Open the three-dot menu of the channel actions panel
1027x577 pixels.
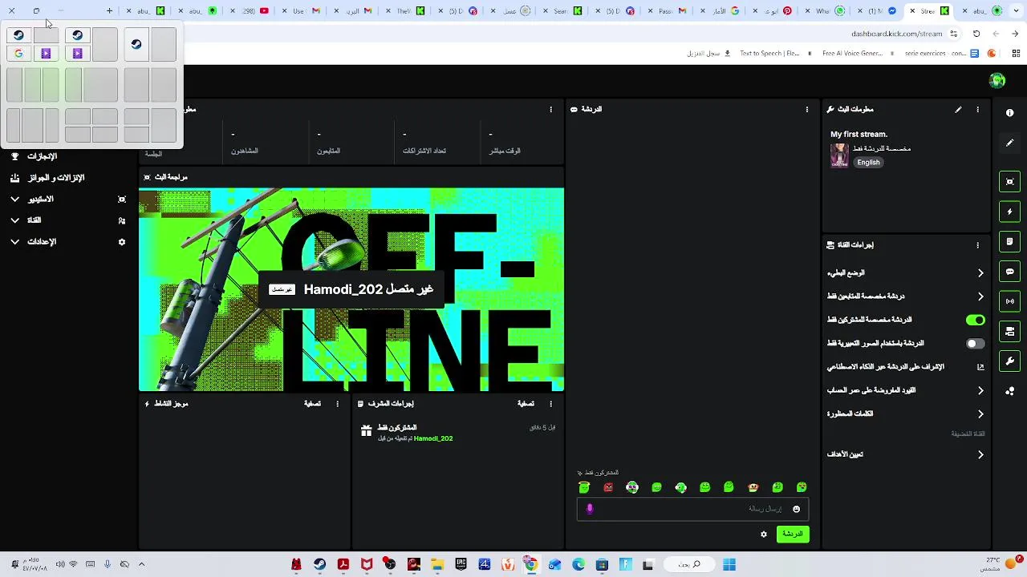(977, 245)
